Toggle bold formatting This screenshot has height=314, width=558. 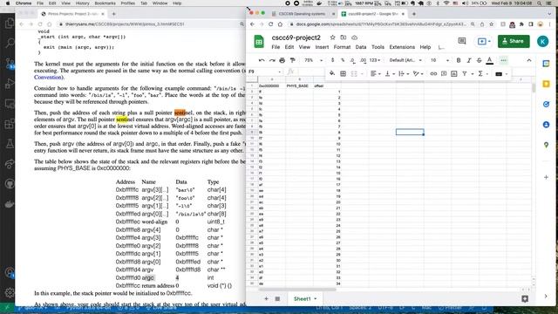(x=459, y=60)
